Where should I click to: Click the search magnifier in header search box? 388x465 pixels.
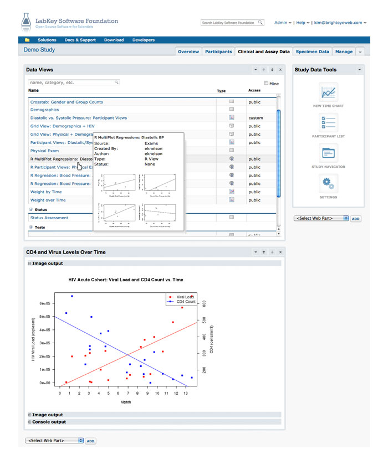point(260,22)
